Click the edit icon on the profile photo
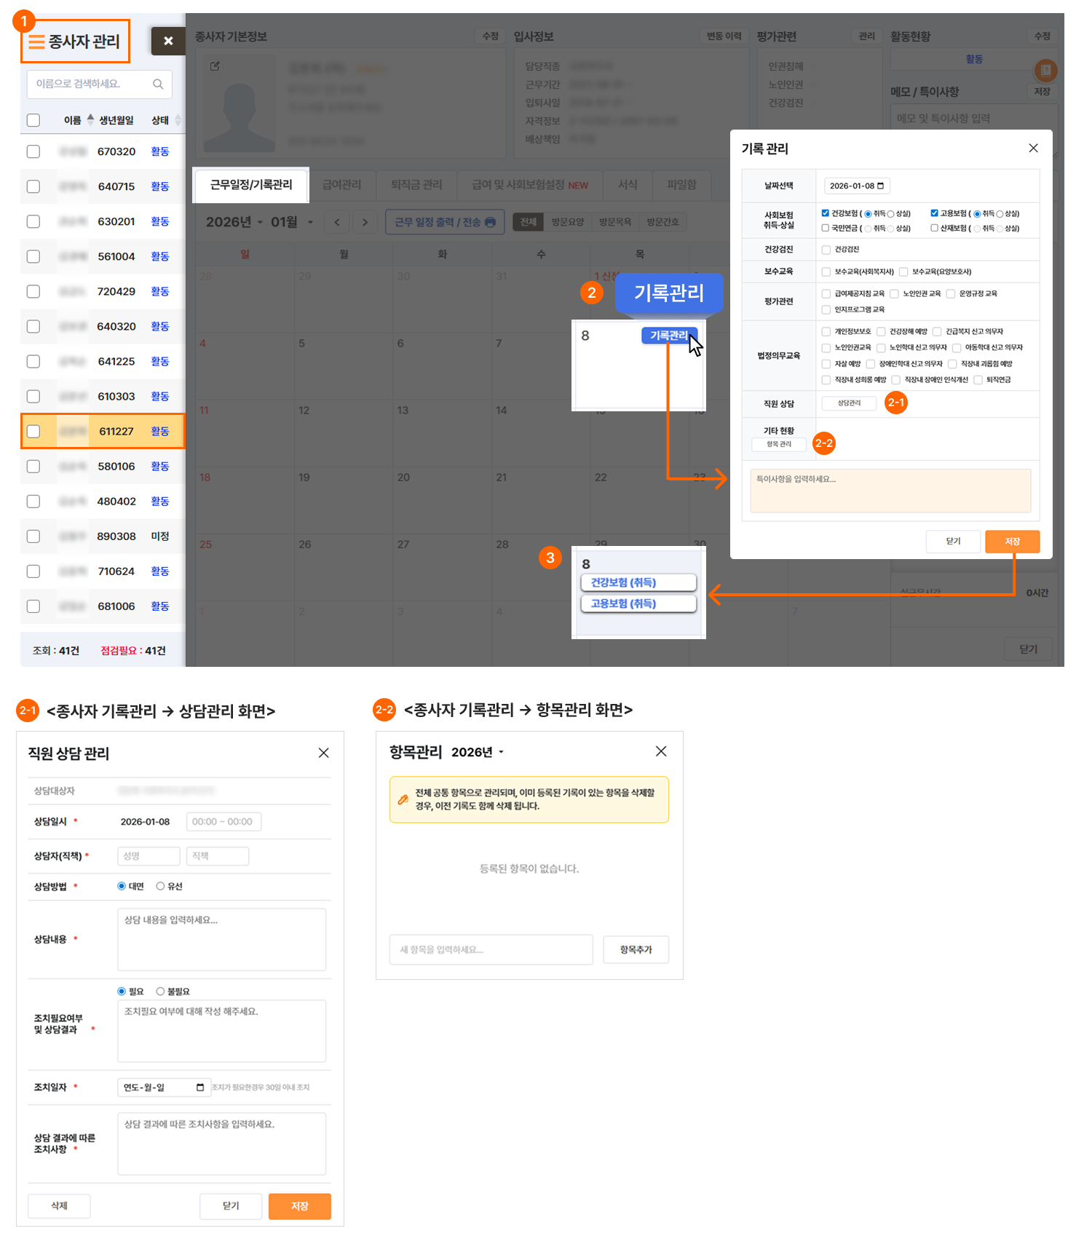1084x1247 pixels. [215, 67]
